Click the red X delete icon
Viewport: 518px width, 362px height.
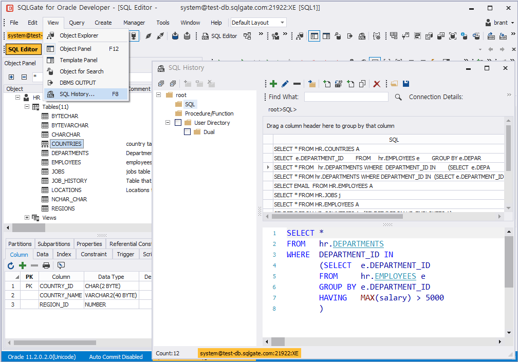click(377, 84)
